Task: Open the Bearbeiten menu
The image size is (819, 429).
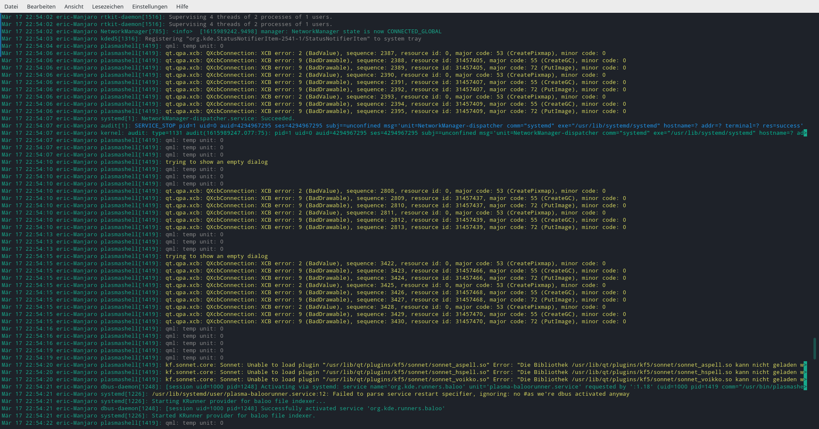Action: point(41,6)
